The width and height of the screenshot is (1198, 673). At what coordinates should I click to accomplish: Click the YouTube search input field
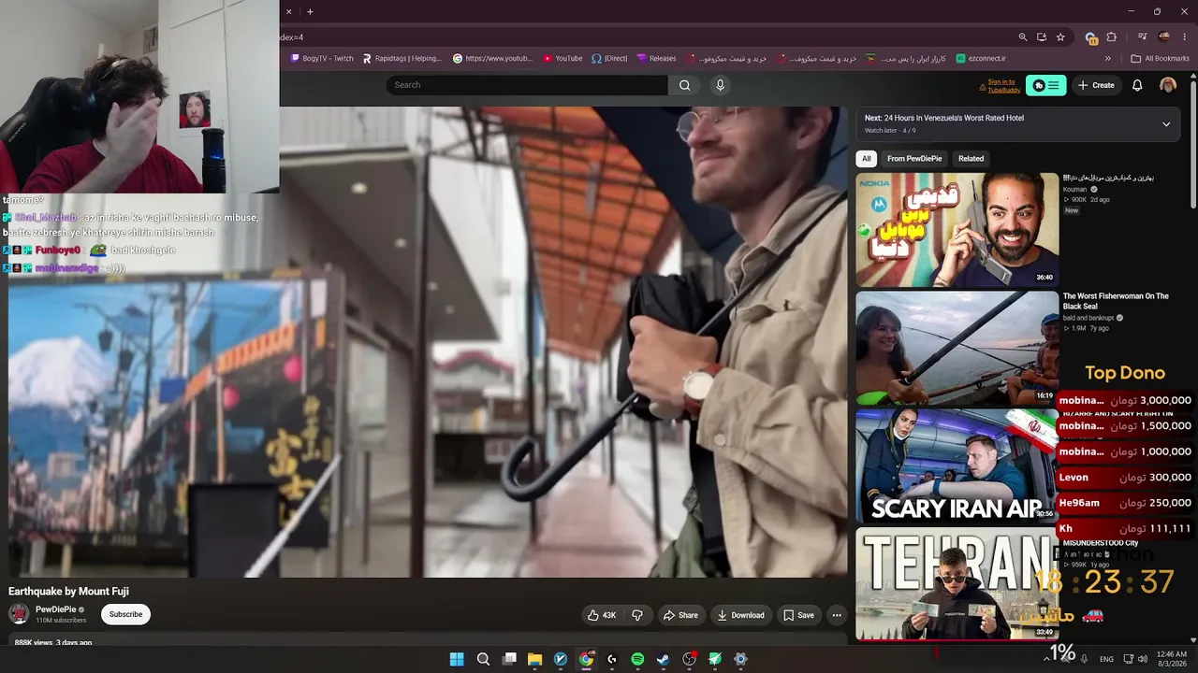pyautogui.click(x=527, y=85)
